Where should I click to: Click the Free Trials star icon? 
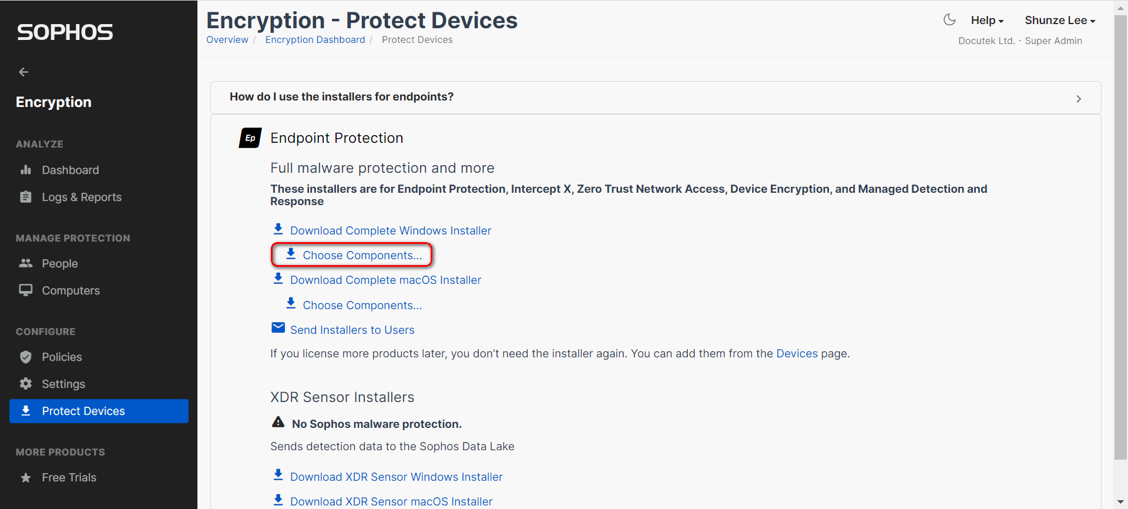[x=26, y=477]
